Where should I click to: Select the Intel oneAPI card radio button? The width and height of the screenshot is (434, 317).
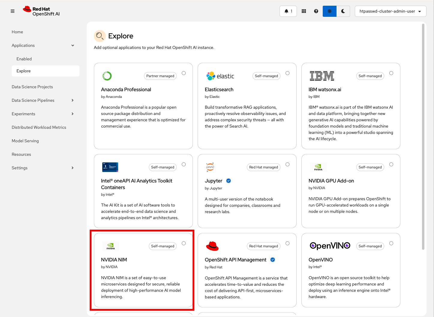(184, 164)
